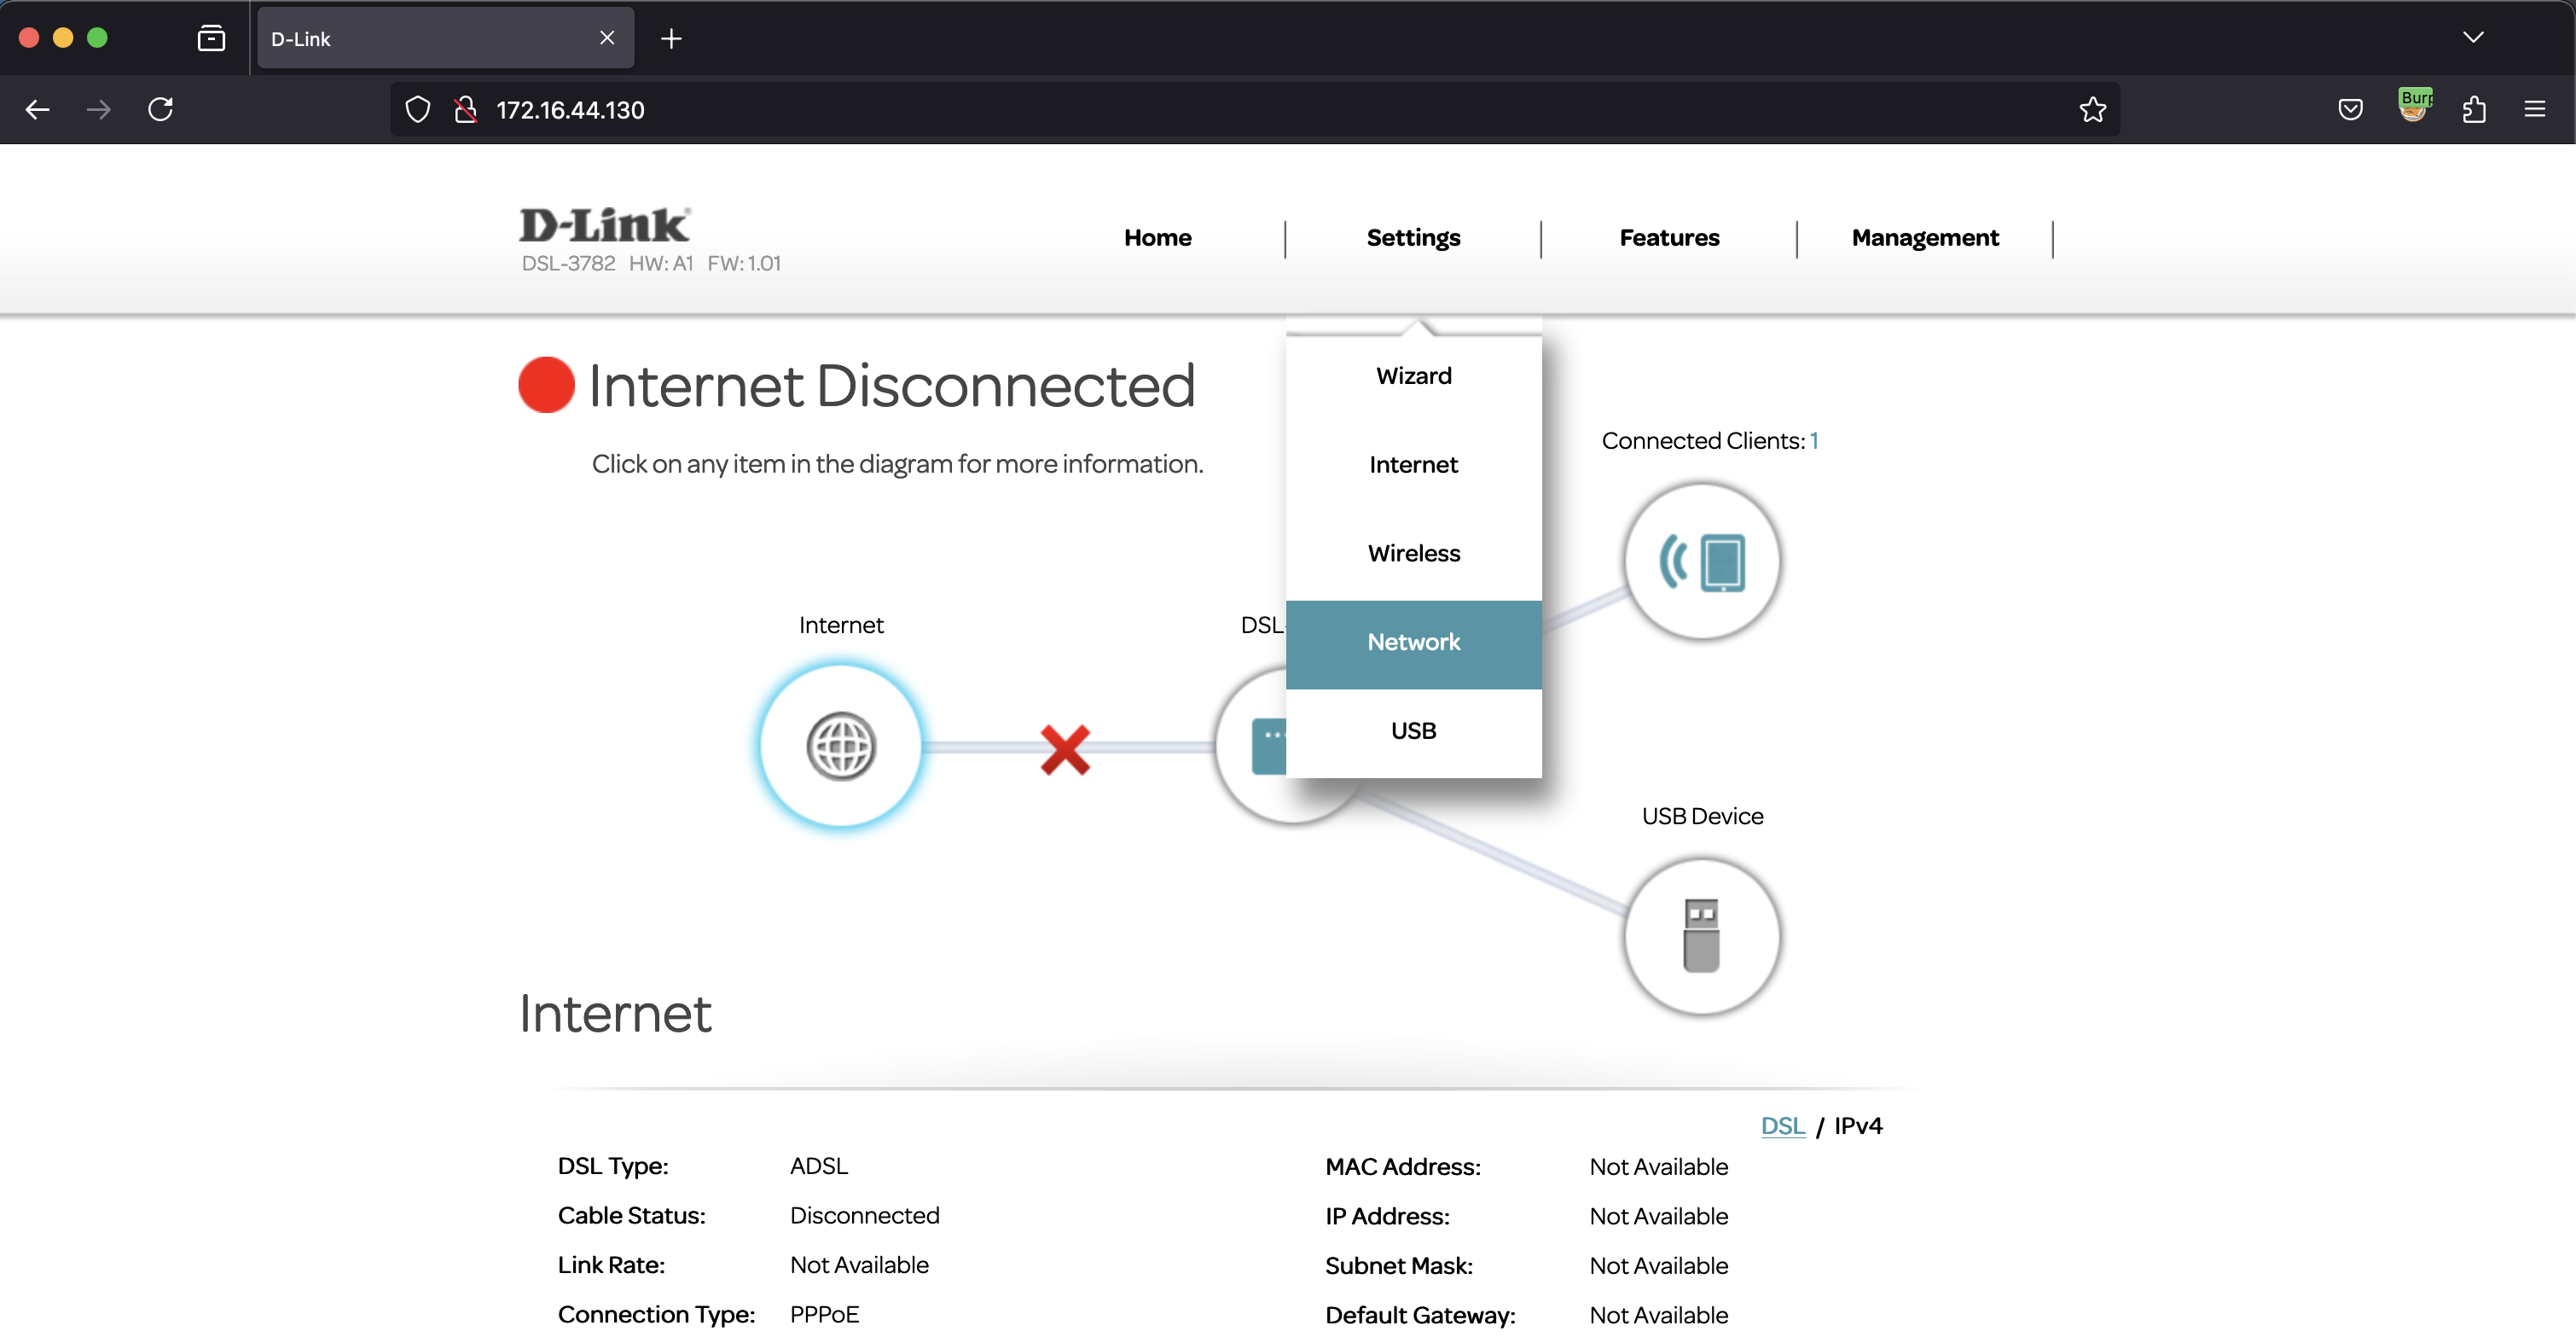Click the Link Rate 'Not Available' value

859,1266
